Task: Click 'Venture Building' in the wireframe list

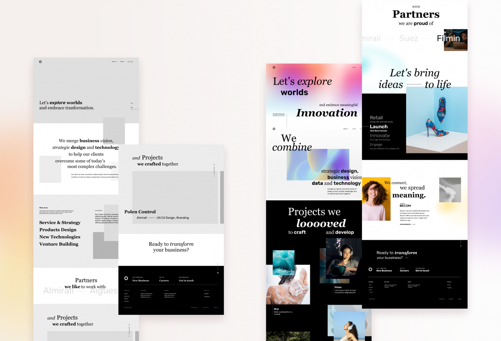Action: point(59,244)
